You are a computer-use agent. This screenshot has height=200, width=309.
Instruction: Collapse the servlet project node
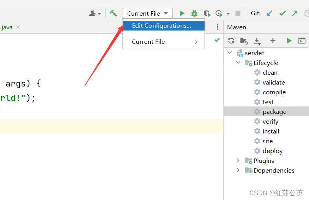(x=230, y=52)
